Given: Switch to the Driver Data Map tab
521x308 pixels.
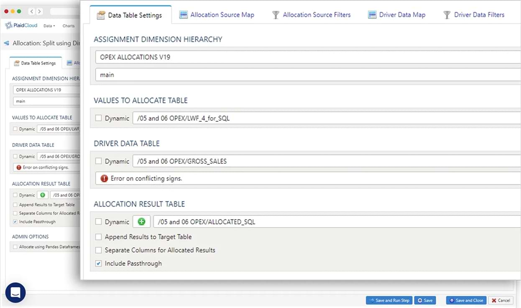Looking at the screenshot, I should click(x=396, y=15).
